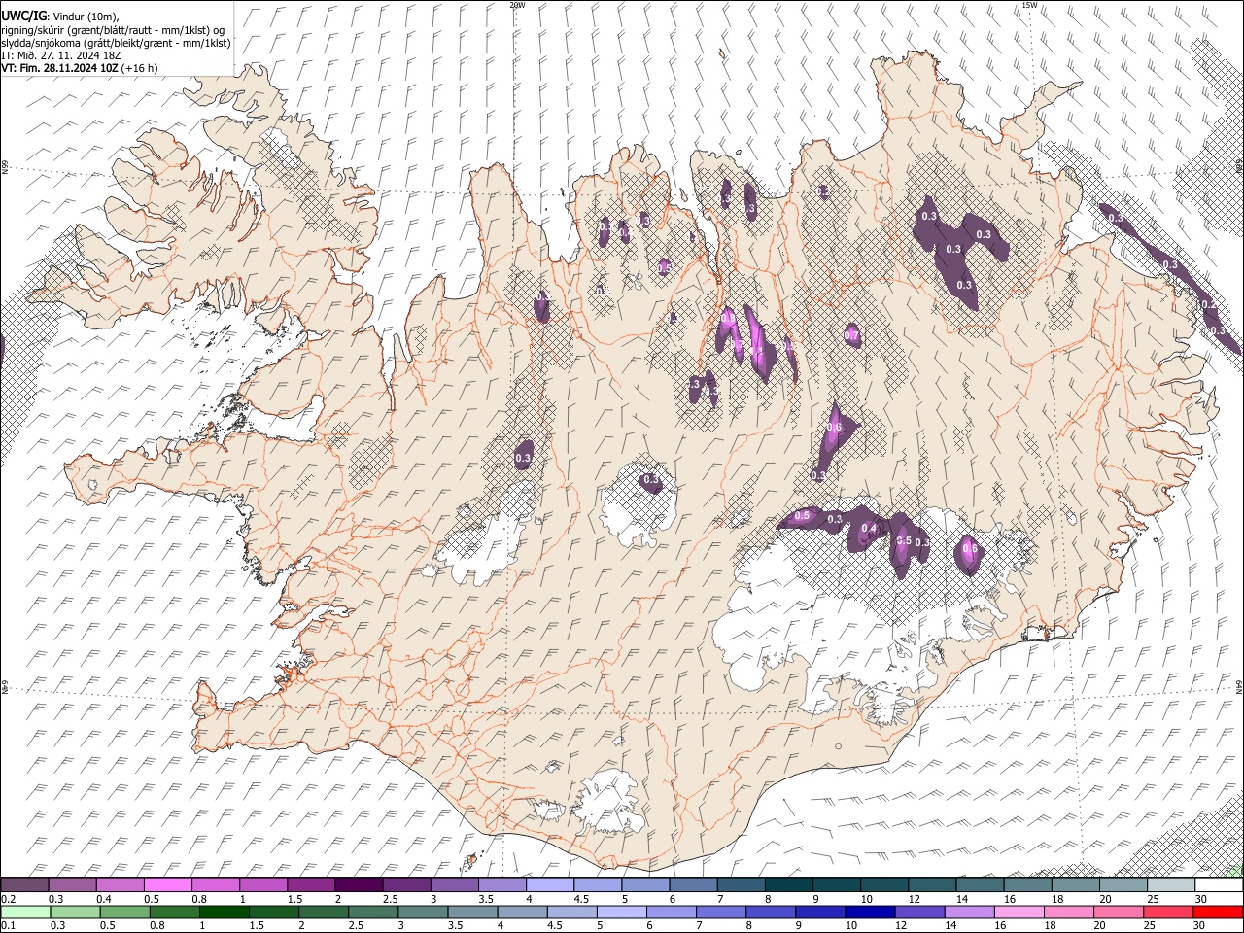The width and height of the screenshot is (1244, 933).
Task: Click the '4.5' tick label in the upper legend
Action: (x=581, y=899)
